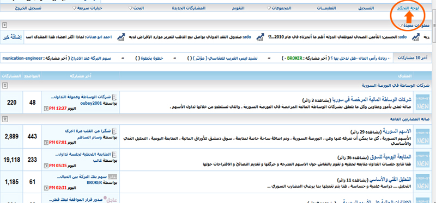This screenshot has height=203, width=436.
Task: Open "المشاركات الجديدة" in the navigation bar
Action: tap(189, 8)
